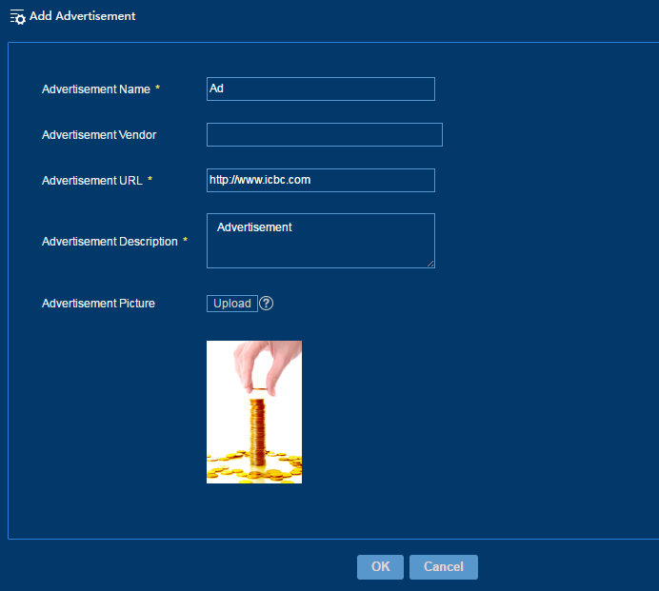Click the Advertisement Description text area
Image resolution: width=659 pixels, height=591 pixels.
[321, 241]
